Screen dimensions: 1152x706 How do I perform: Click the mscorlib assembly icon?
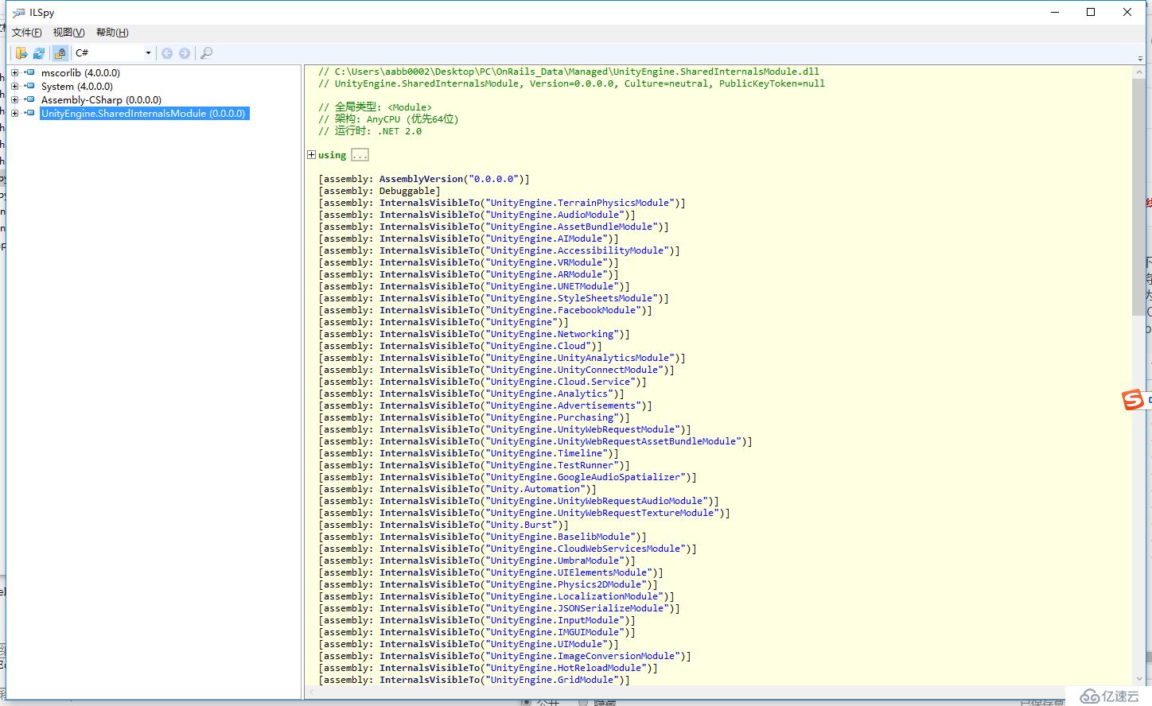(29, 72)
